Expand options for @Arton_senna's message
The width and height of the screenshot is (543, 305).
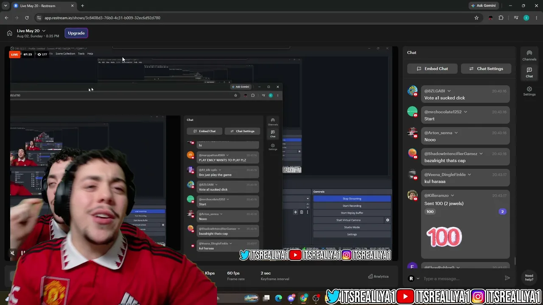(x=456, y=133)
